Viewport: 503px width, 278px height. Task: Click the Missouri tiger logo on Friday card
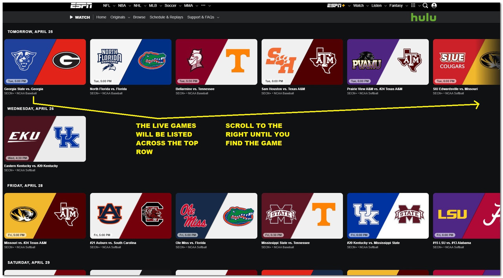click(24, 214)
